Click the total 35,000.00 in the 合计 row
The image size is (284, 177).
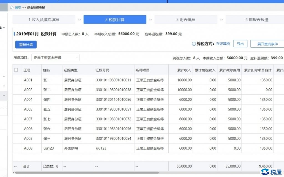(x=233, y=166)
